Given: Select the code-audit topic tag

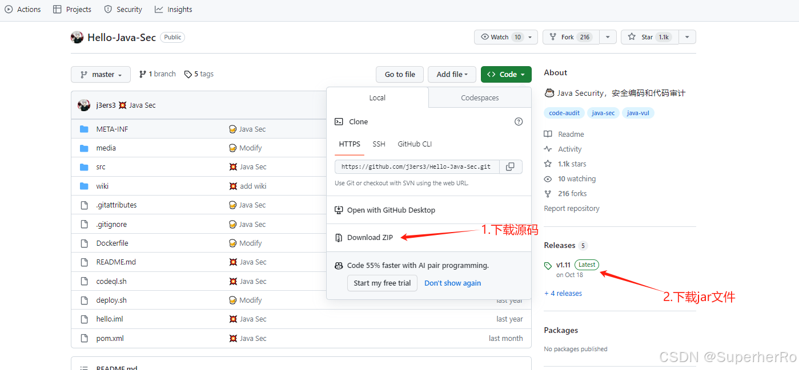Looking at the screenshot, I should coord(564,113).
